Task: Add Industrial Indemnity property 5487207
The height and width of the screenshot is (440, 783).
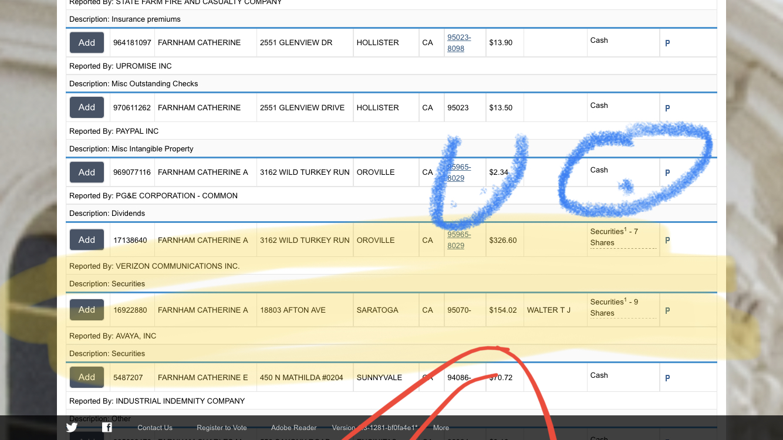Action: click(87, 377)
